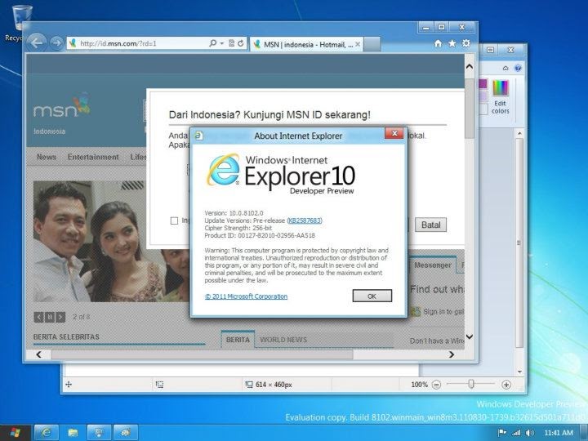Open the News menu on MSN page

(47, 157)
